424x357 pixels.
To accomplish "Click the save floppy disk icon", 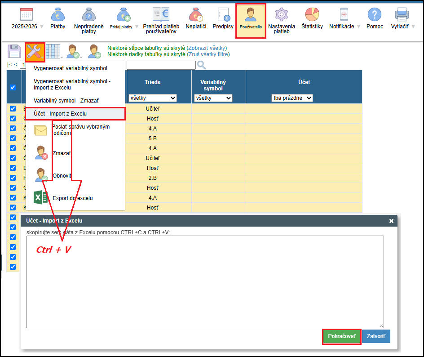I will [x=14, y=51].
